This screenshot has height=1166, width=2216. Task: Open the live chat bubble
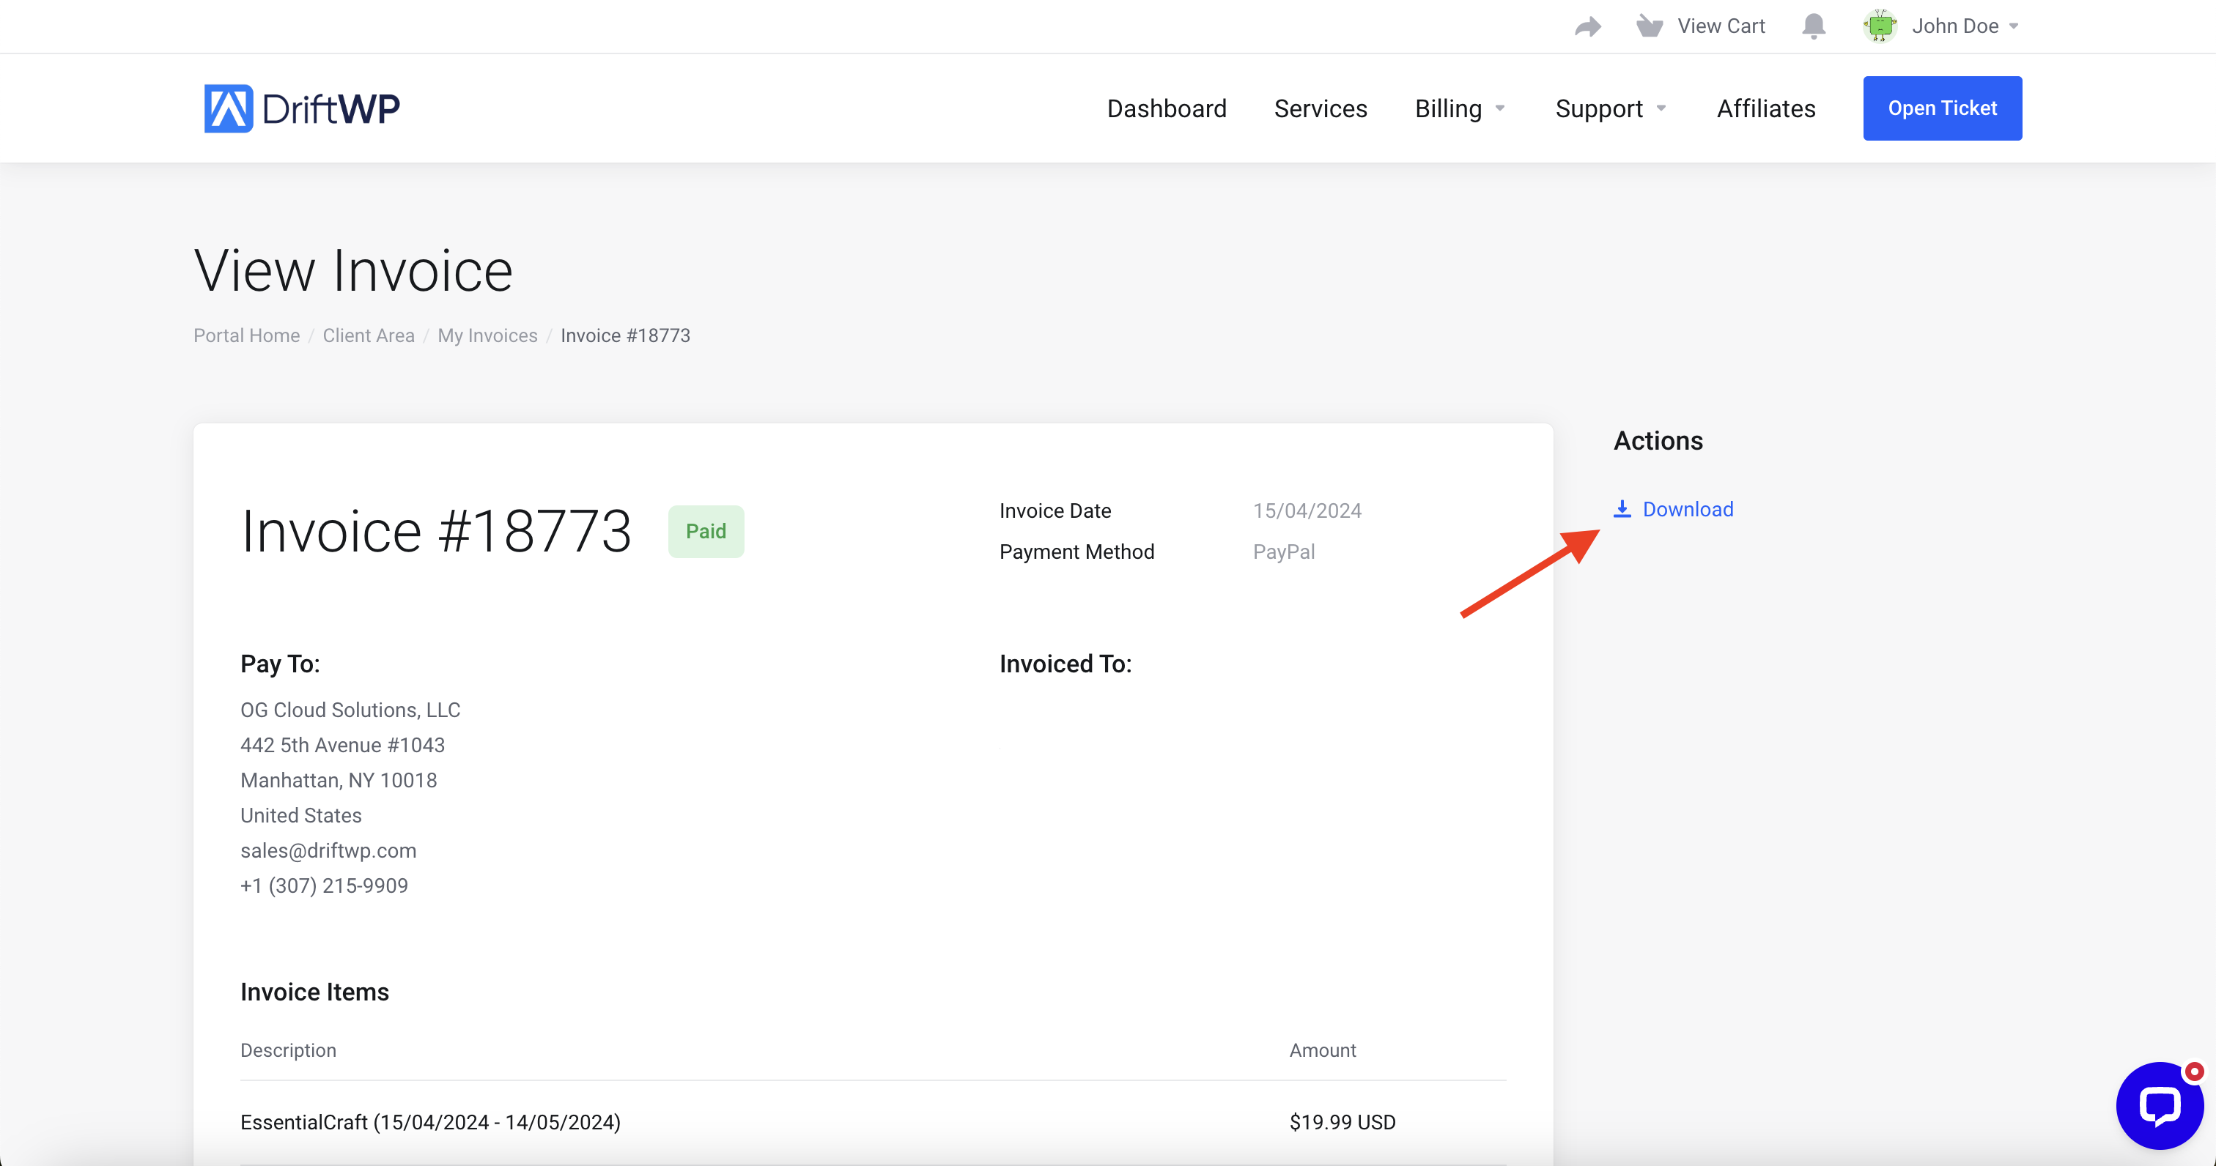[2160, 1105]
